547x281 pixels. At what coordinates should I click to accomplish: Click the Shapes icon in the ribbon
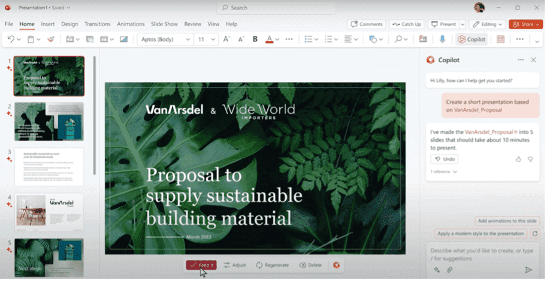pyautogui.click(x=373, y=39)
